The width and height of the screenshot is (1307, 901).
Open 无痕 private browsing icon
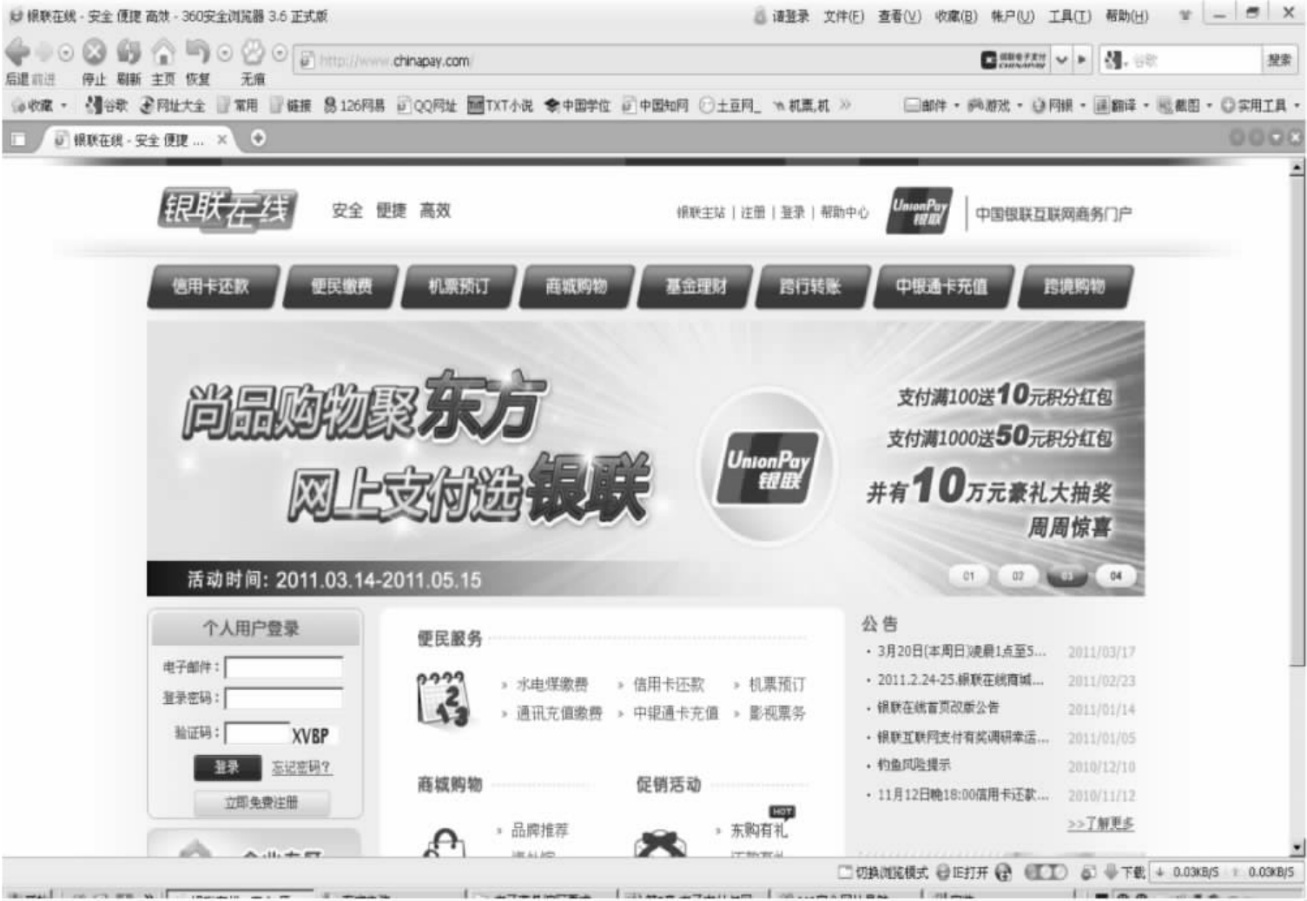pos(253,53)
